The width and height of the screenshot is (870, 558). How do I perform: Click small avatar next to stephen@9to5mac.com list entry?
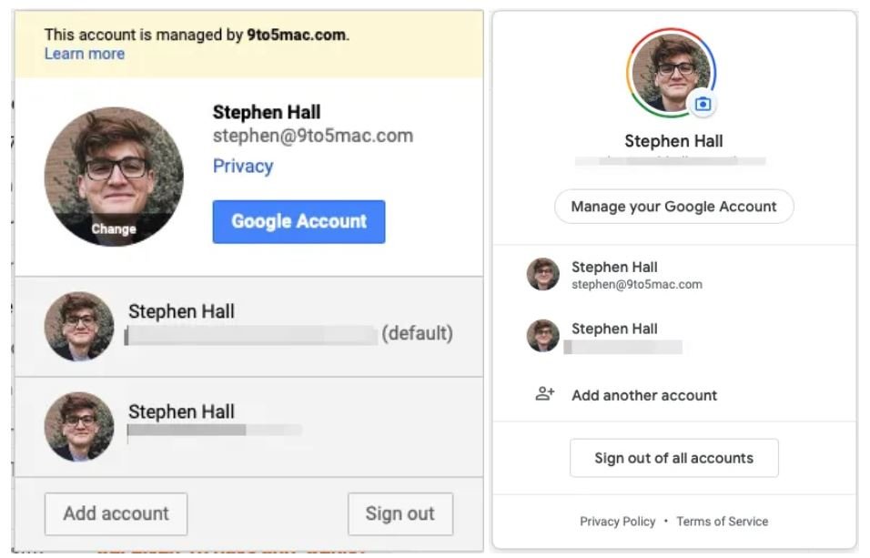coord(543,274)
